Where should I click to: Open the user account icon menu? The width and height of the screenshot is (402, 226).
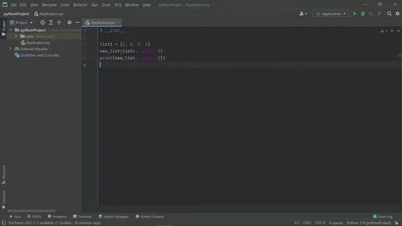(x=303, y=14)
